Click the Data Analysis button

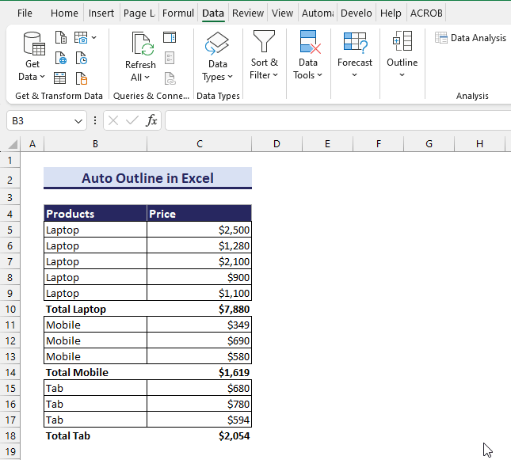click(471, 37)
